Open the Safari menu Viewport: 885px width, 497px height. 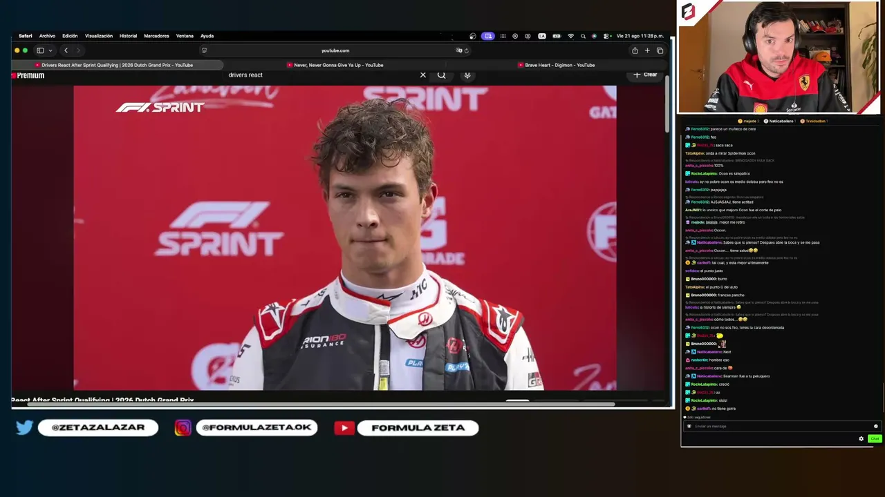point(25,36)
